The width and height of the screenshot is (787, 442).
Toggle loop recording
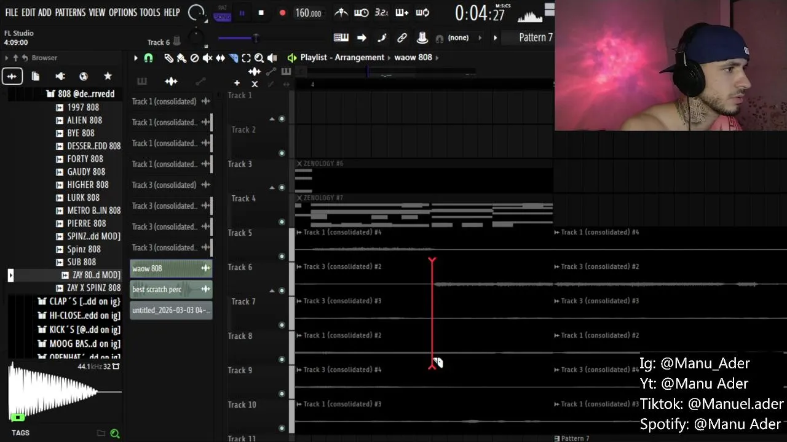click(422, 12)
